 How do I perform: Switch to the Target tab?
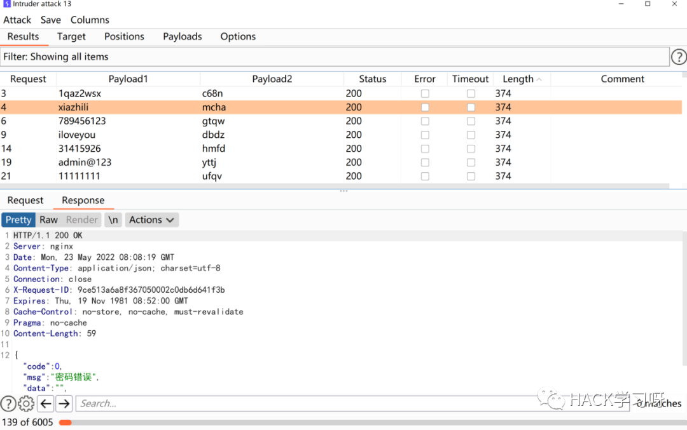coord(71,37)
